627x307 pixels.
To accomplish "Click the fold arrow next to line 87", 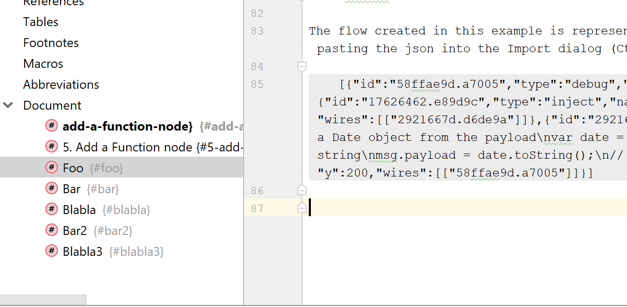I will click(x=302, y=207).
